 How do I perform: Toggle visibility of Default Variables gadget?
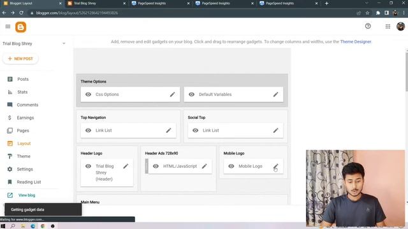191,94
